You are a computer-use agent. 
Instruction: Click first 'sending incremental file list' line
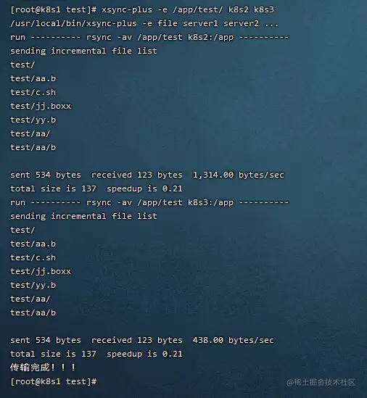pos(83,51)
